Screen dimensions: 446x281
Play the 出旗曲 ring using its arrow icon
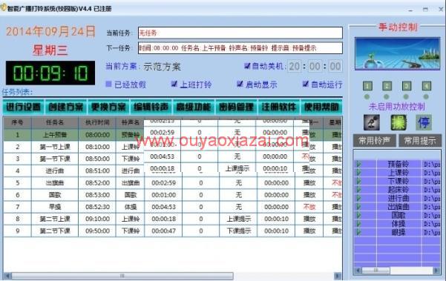358,207
